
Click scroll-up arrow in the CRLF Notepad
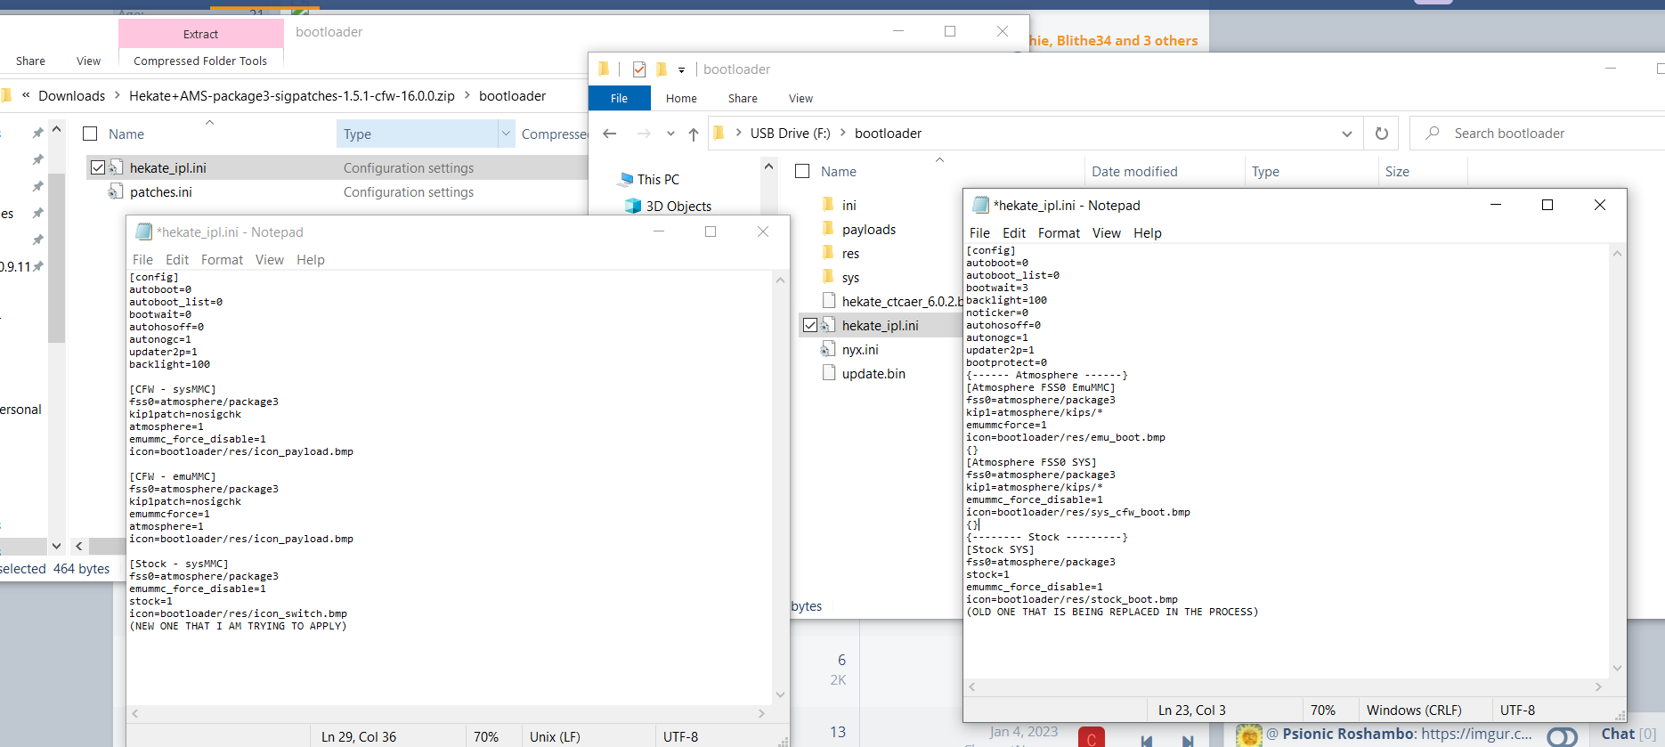[x=1617, y=254]
